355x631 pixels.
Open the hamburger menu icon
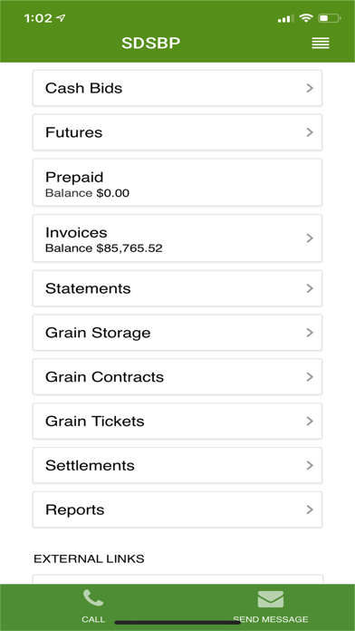click(x=321, y=43)
